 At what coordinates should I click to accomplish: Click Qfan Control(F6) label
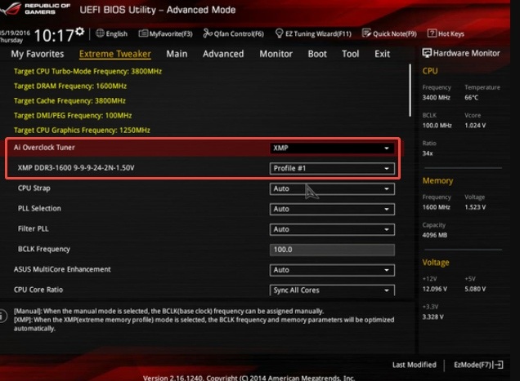pos(239,33)
